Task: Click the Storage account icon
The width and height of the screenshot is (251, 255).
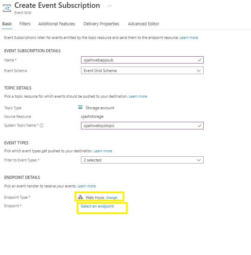Action: [x=80, y=108]
